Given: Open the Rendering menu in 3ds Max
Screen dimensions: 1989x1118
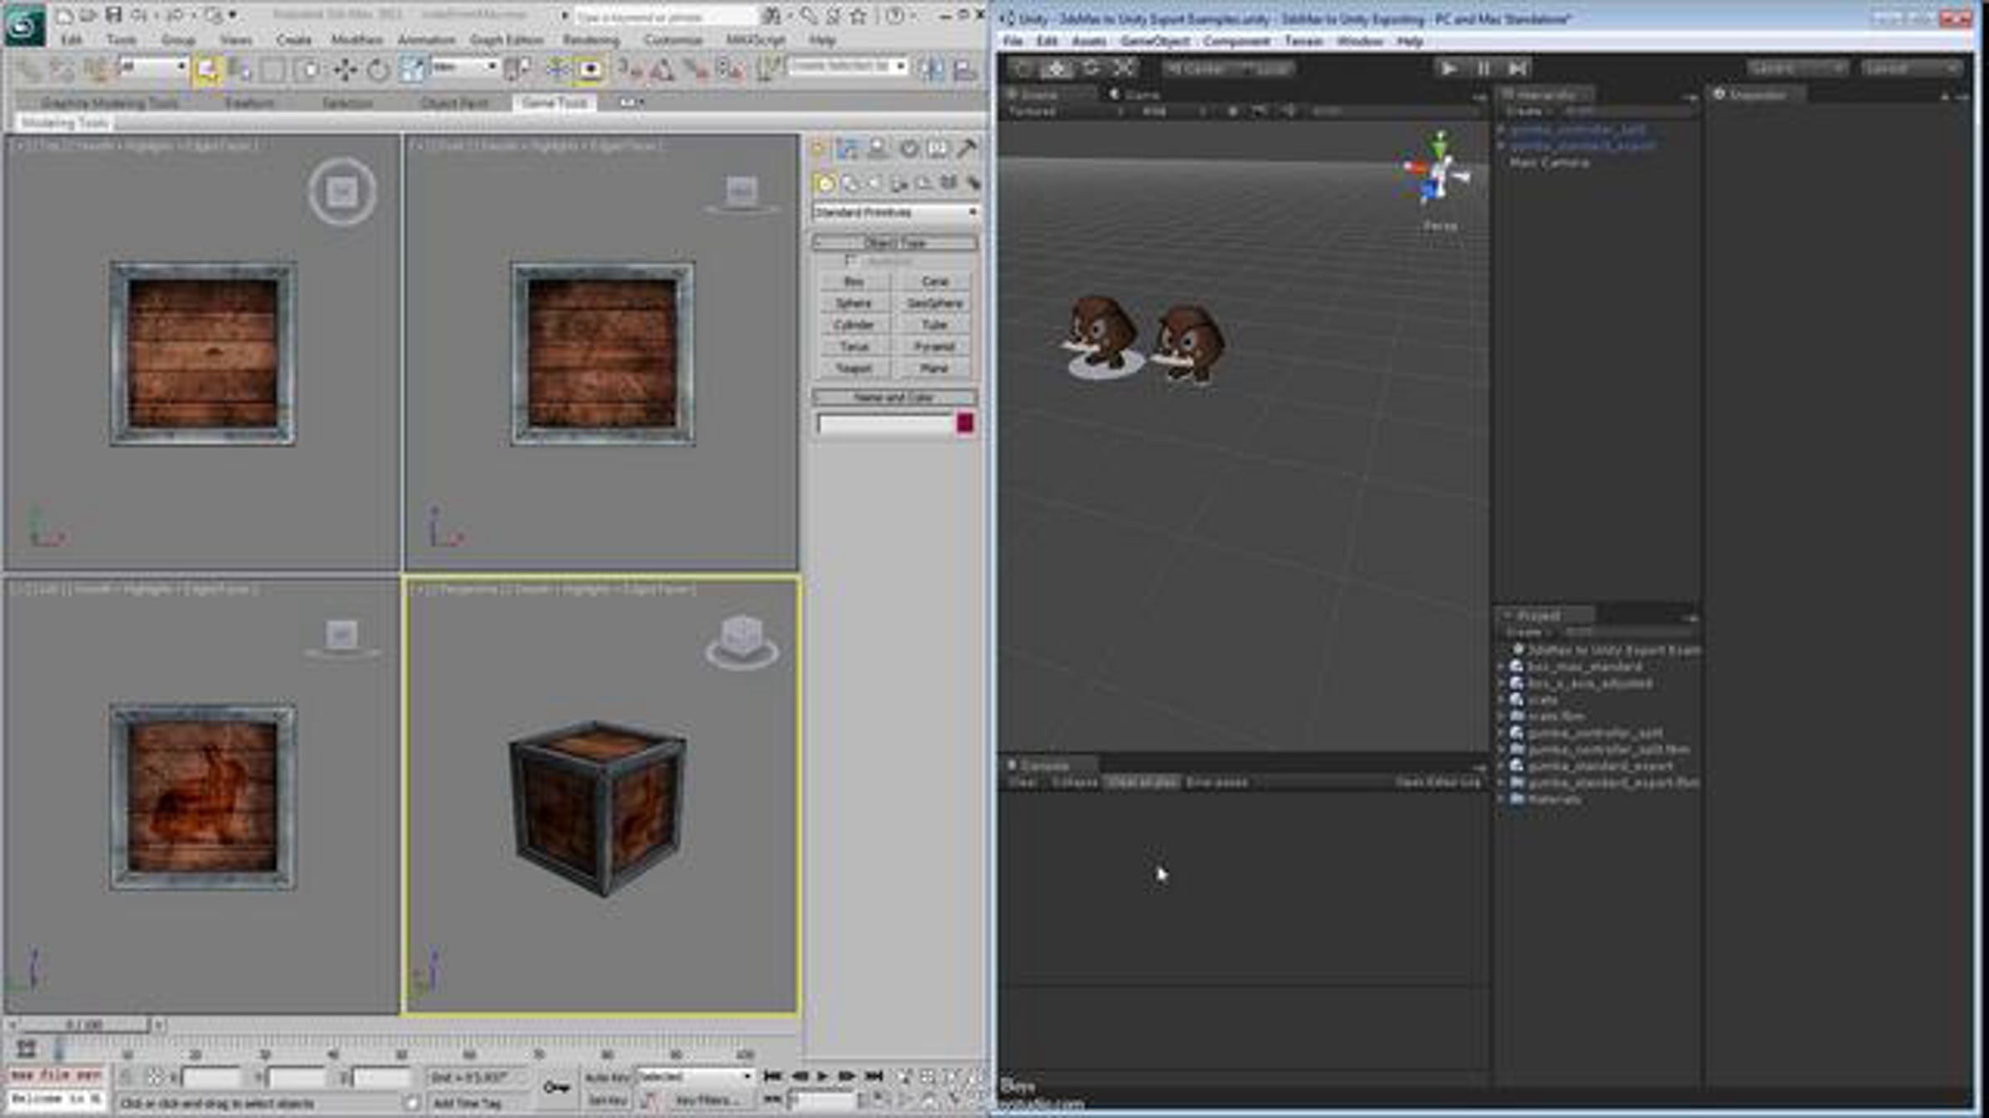Looking at the screenshot, I should 591,40.
